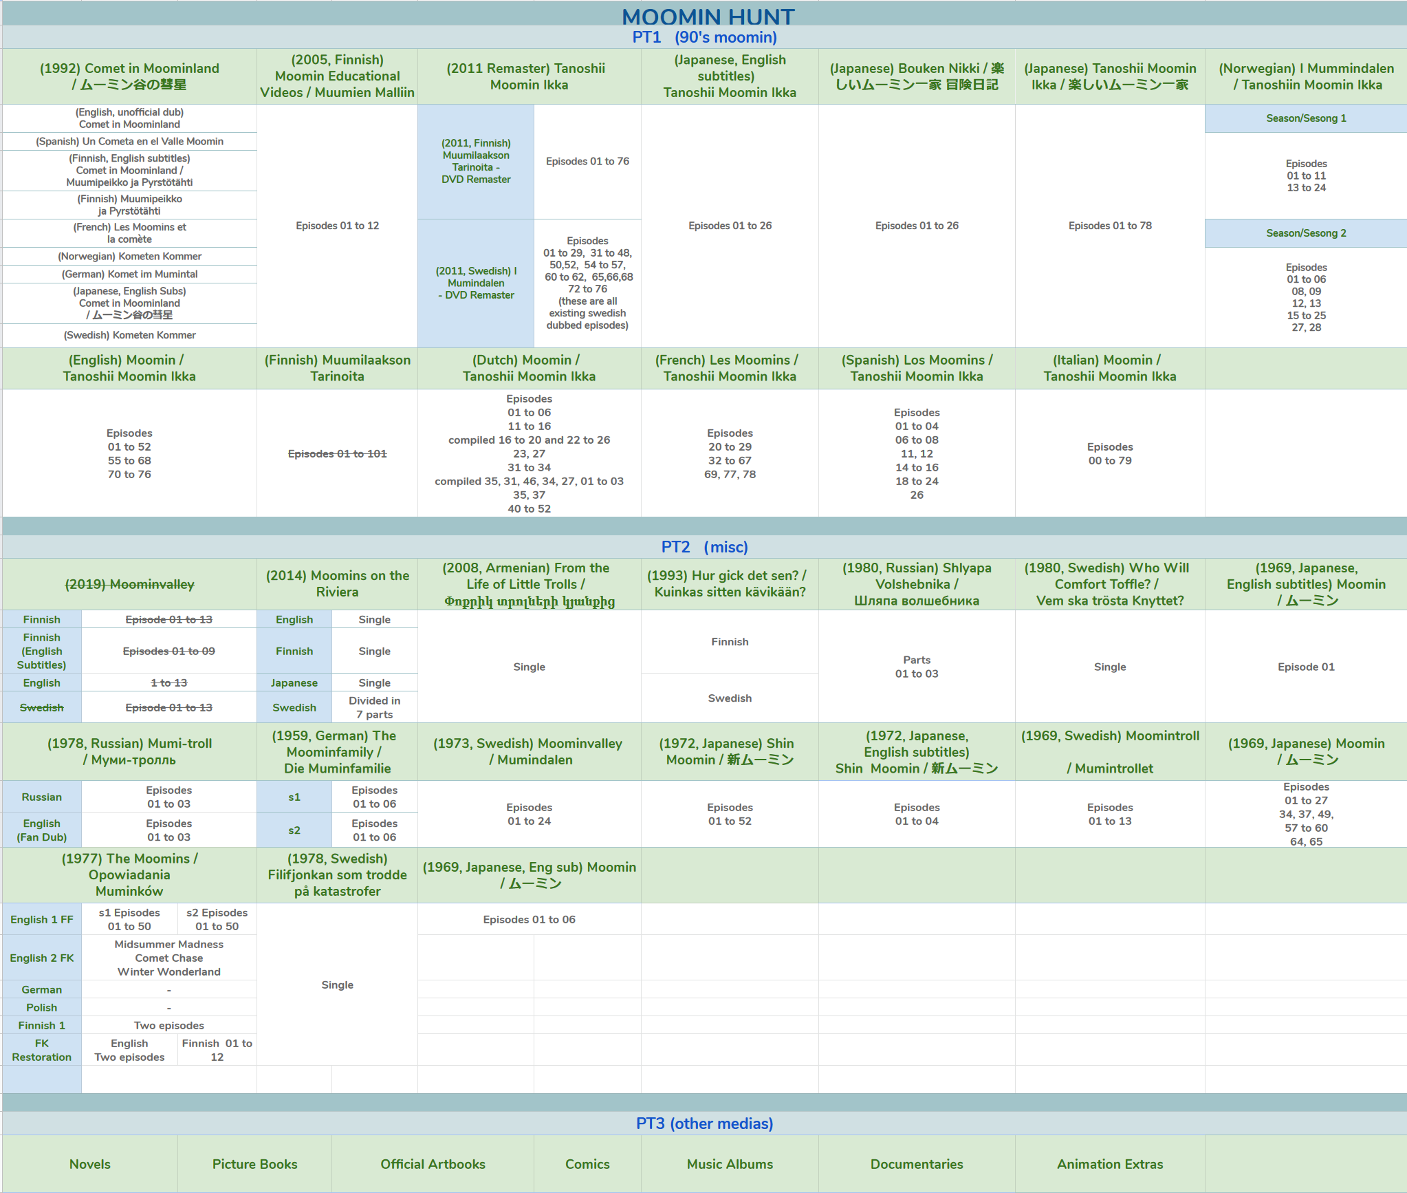The height and width of the screenshot is (1193, 1407).
Task: Select the PT3 (other medias) header
Action: tap(704, 1124)
